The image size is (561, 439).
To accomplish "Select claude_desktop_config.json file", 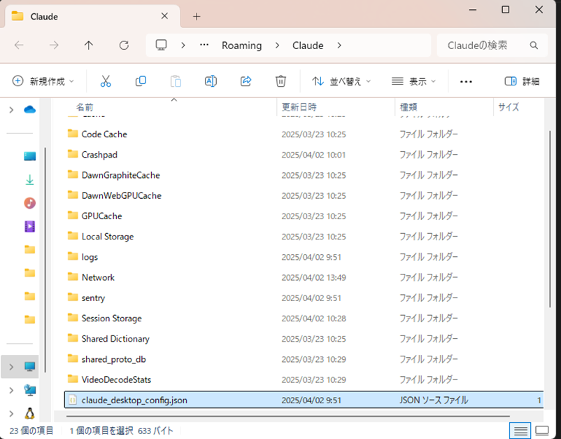I will click(304, 400).
